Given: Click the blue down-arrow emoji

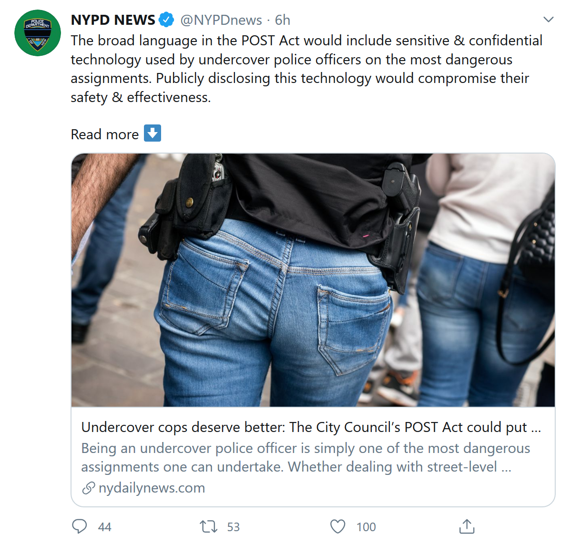Looking at the screenshot, I should point(153,133).
